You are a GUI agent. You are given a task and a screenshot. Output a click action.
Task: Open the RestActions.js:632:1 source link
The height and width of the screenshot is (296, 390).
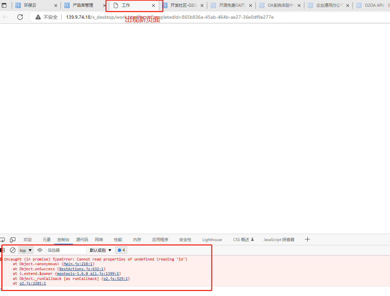81,269
